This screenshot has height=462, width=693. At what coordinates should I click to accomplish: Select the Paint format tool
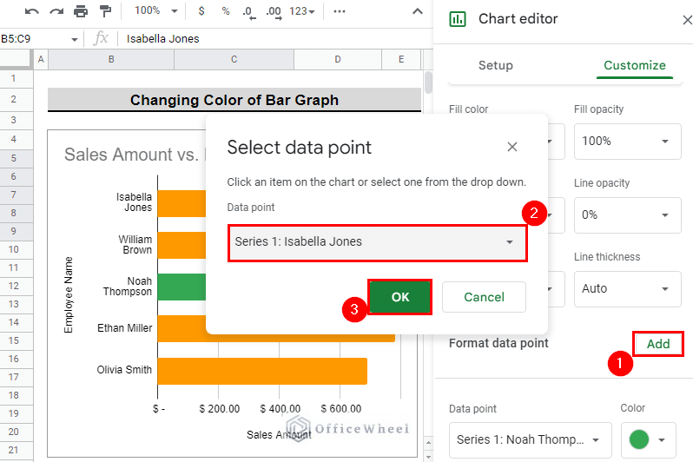[x=105, y=11]
